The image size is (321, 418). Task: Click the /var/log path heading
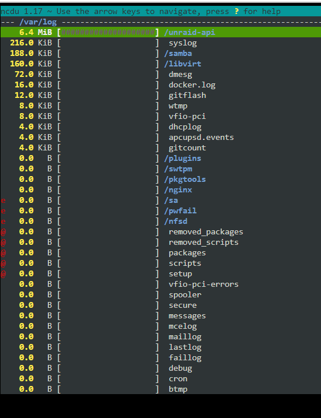(x=38, y=22)
